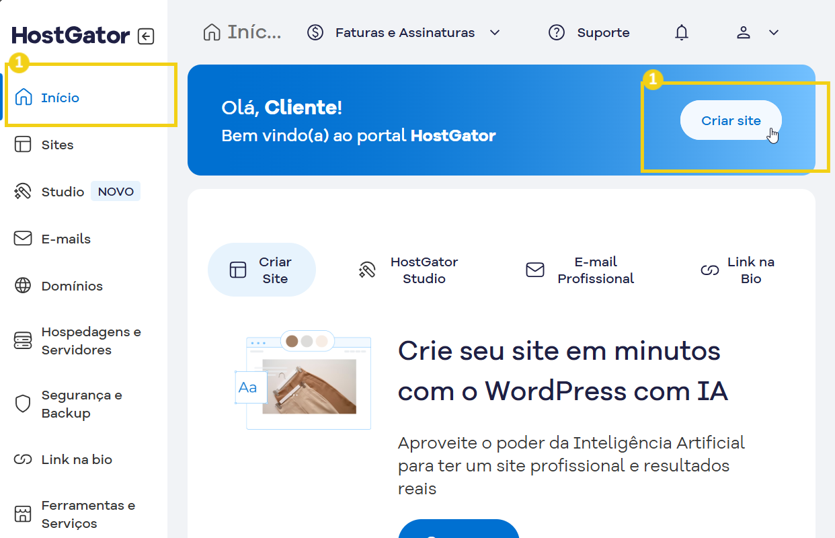Click the NOVO badge next to Studio

pyautogui.click(x=116, y=192)
